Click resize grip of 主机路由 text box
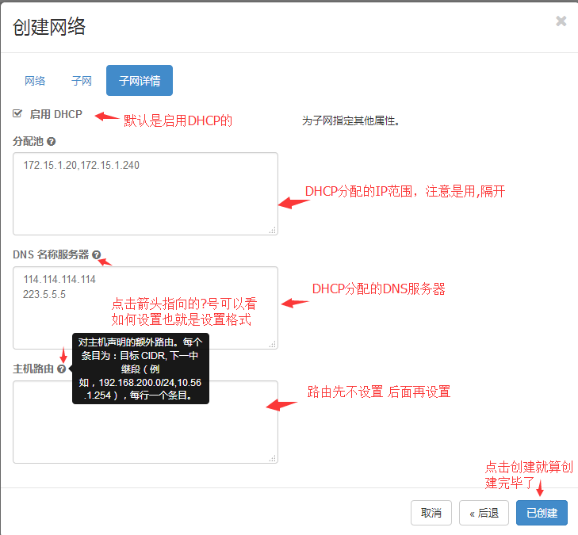Viewport: 578px width, 535px height. tap(272, 458)
